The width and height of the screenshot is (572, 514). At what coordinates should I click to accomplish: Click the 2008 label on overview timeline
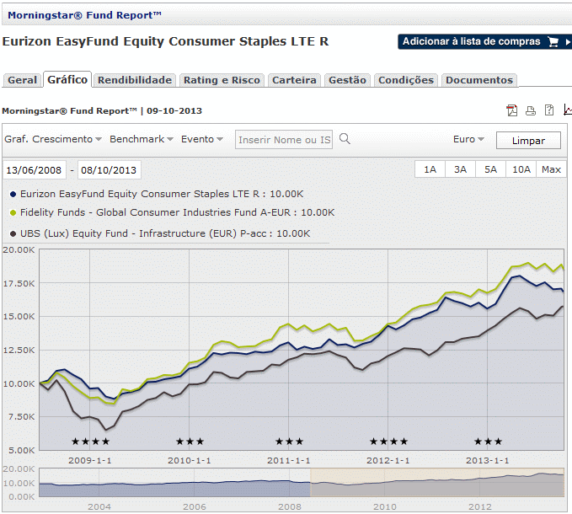(290, 506)
